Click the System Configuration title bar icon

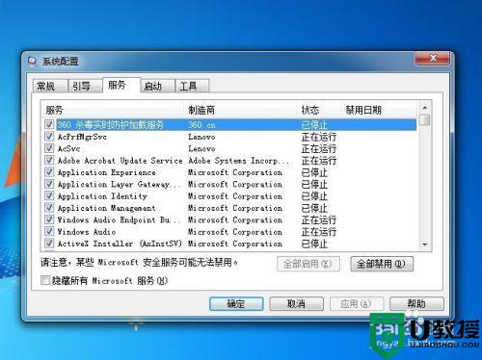[32, 61]
